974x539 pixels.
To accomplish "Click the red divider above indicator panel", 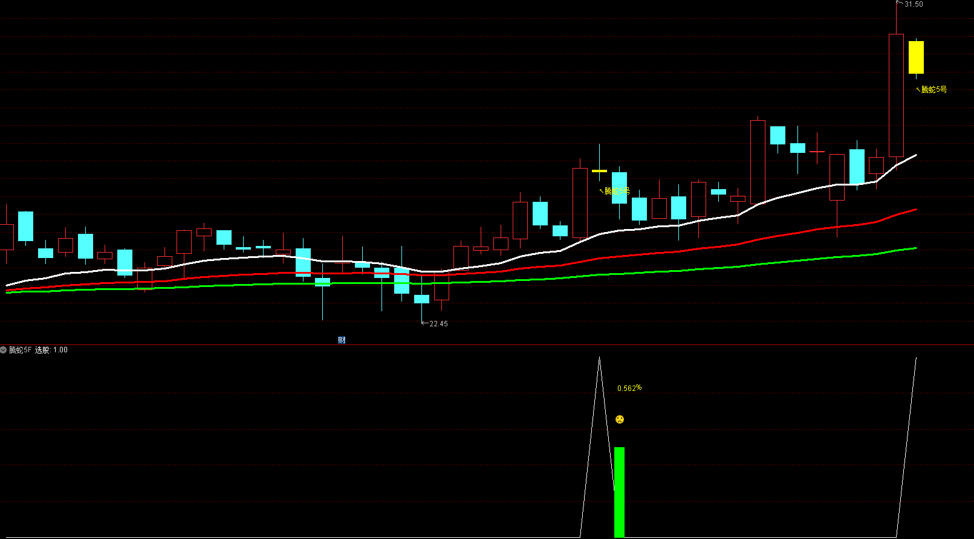I will tap(484, 345).
